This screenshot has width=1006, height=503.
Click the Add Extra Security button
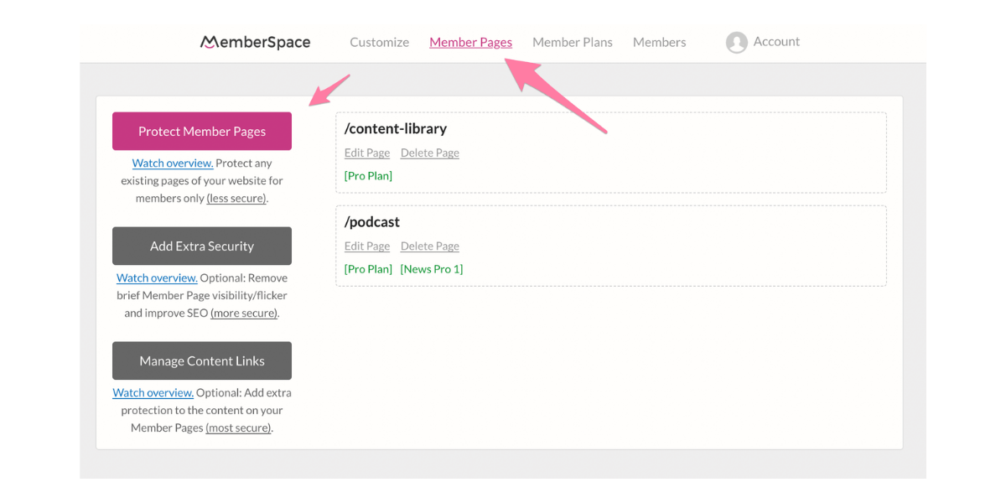click(202, 246)
